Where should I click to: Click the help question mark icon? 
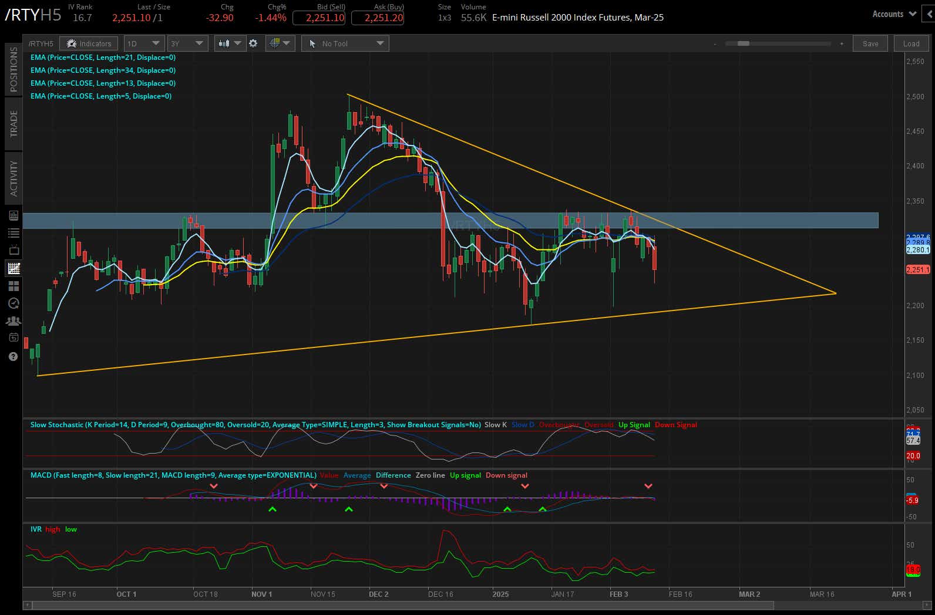point(14,356)
